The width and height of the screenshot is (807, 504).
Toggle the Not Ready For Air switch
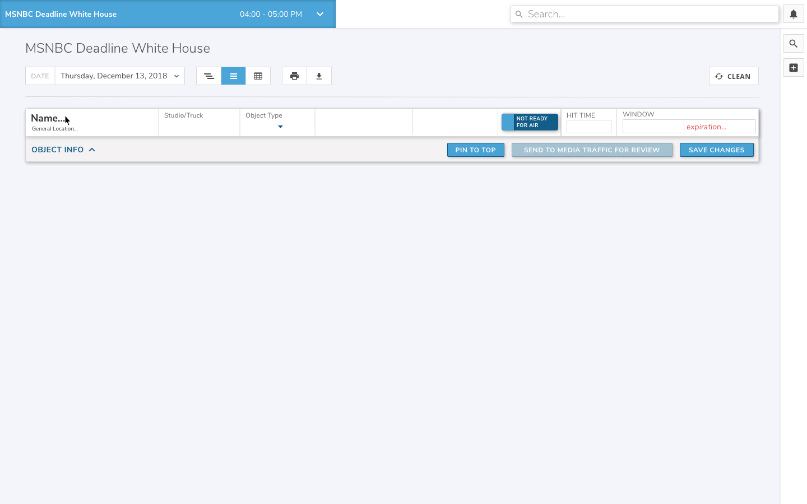(530, 122)
